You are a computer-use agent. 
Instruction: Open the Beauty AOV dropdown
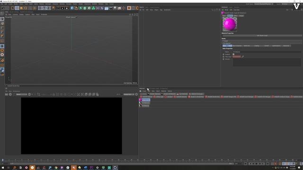coord(22,94)
